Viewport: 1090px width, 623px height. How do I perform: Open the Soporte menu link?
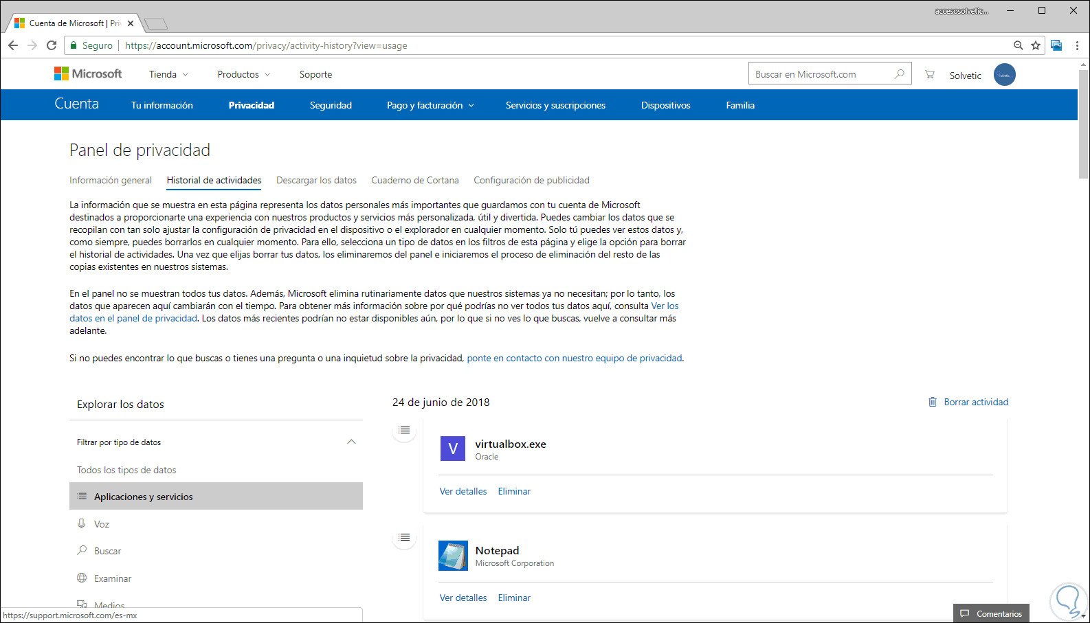[315, 74]
